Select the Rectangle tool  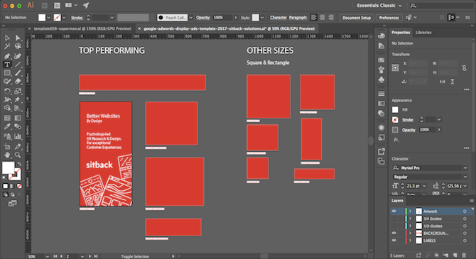tap(7, 73)
